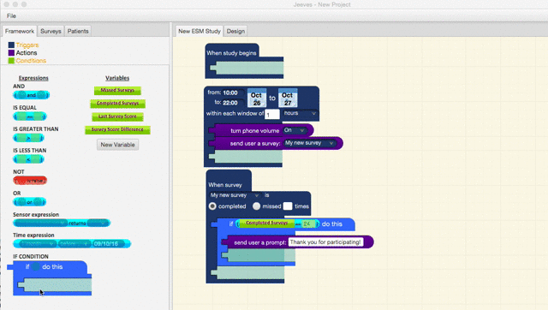The image size is (548, 310).
Task: Toggle the dark blue Triggers category
Action: [x=11, y=45]
